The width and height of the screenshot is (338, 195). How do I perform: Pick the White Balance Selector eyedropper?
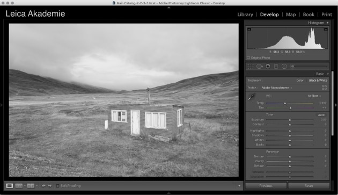coord(252,97)
